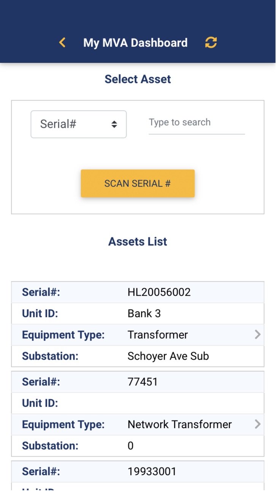Click the empty Unit ID row for 77451
The image size is (276, 491).
tap(138, 403)
